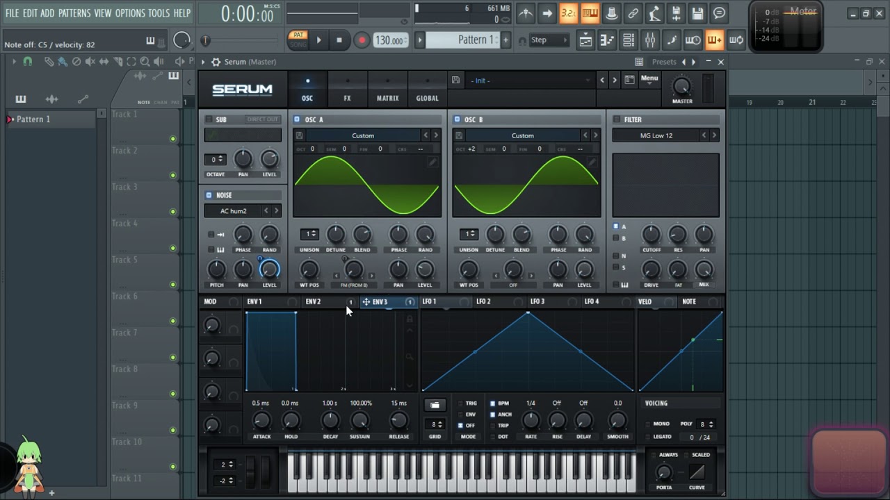Click the plus button next to Pattern 1
This screenshot has height=500, width=890.
pos(505,40)
